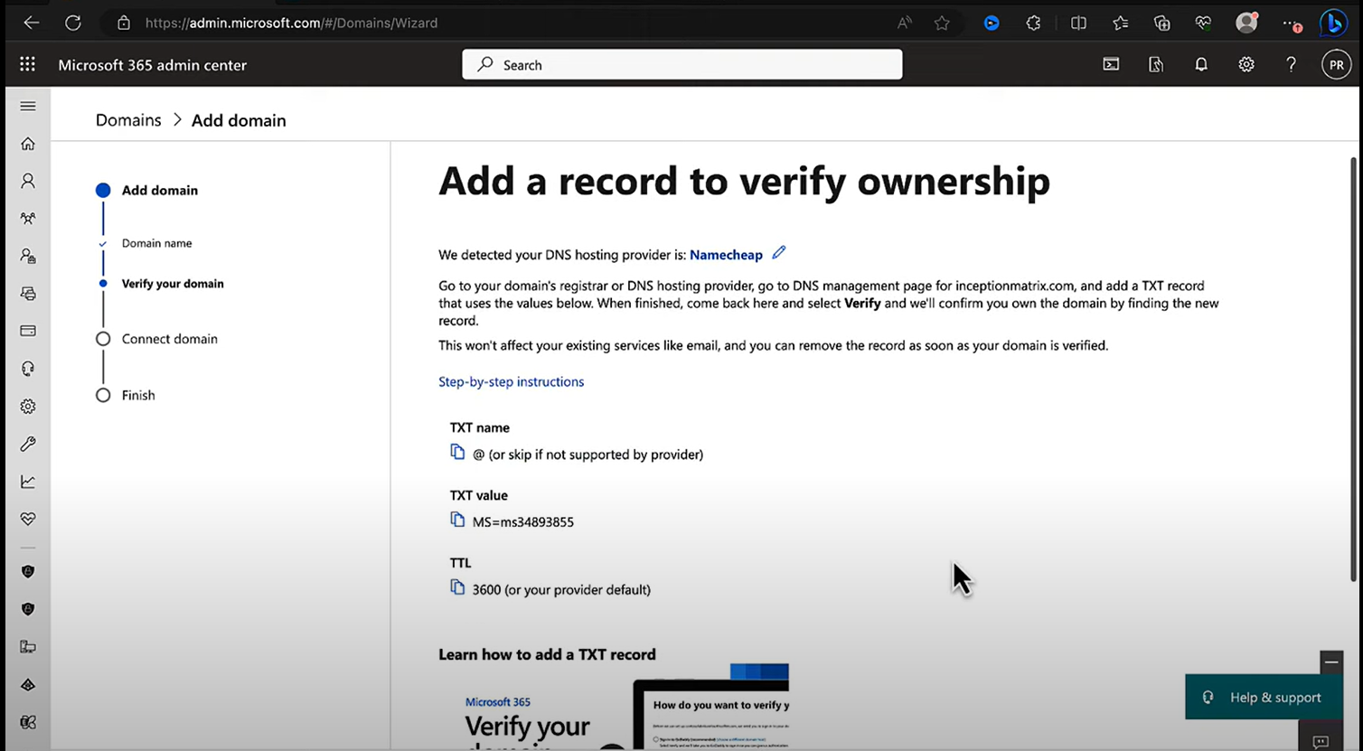The image size is (1363, 751).
Task: Copy the TXT name value
Action: (x=457, y=452)
